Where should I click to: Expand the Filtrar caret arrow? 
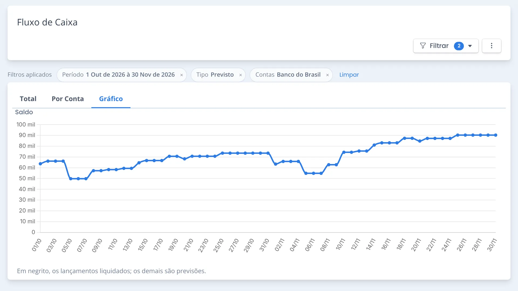coord(470,46)
